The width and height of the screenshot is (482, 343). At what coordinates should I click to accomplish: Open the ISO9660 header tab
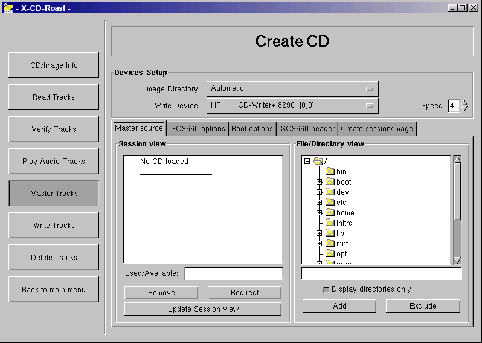pos(307,129)
